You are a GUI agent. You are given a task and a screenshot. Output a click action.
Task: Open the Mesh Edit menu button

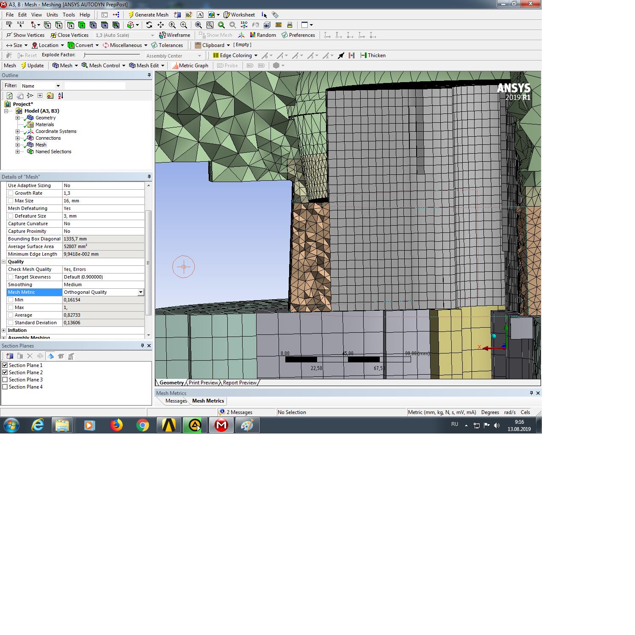point(147,66)
